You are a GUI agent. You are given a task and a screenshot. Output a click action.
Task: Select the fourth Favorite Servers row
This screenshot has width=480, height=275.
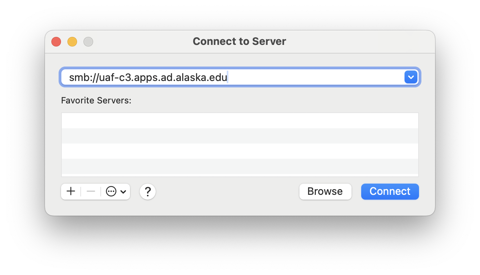point(240,166)
